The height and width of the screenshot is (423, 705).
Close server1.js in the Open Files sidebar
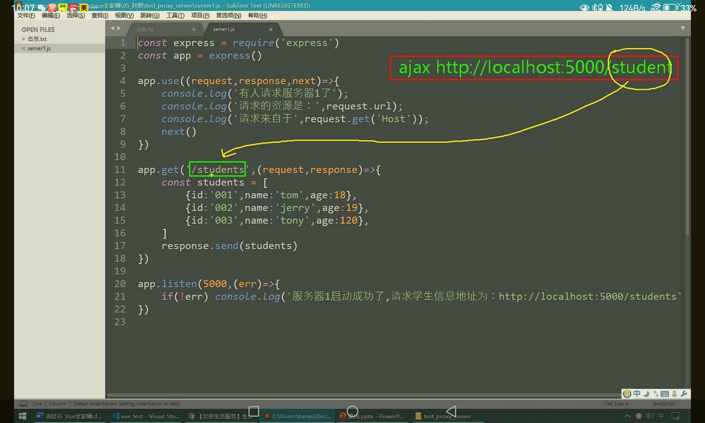pos(23,48)
